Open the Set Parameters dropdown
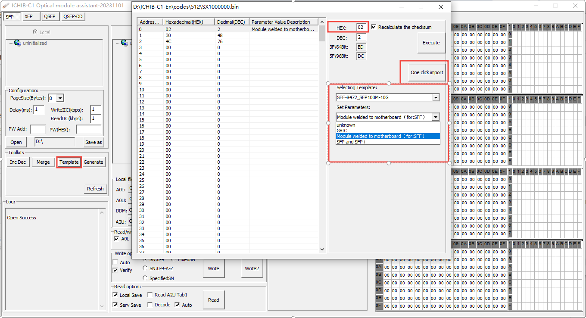Viewport: 586px width, 318px height. point(435,117)
